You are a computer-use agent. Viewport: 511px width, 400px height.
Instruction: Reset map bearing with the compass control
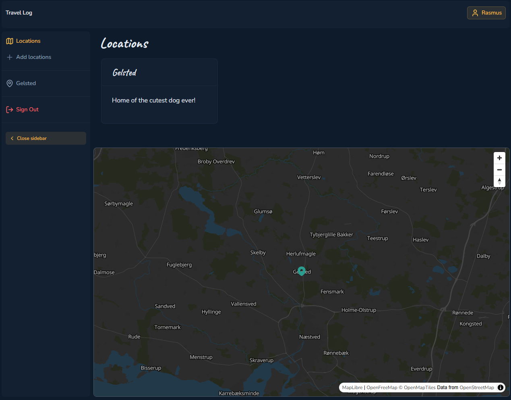(x=499, y=181)
